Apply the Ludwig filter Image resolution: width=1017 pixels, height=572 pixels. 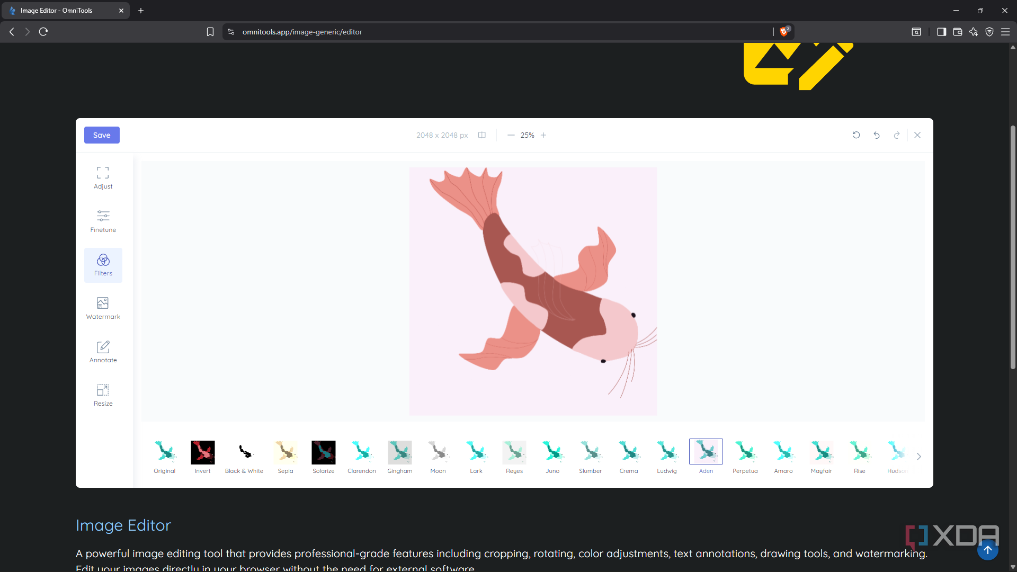click(667, 457)
